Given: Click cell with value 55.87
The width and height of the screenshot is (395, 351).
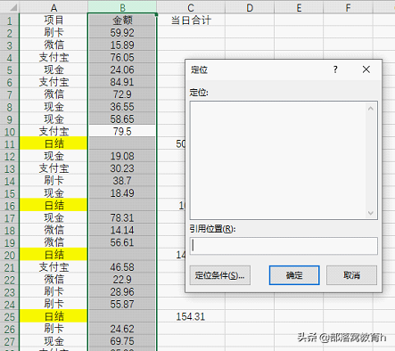Looking at the screenshot, I should click(x=122, y=304).
